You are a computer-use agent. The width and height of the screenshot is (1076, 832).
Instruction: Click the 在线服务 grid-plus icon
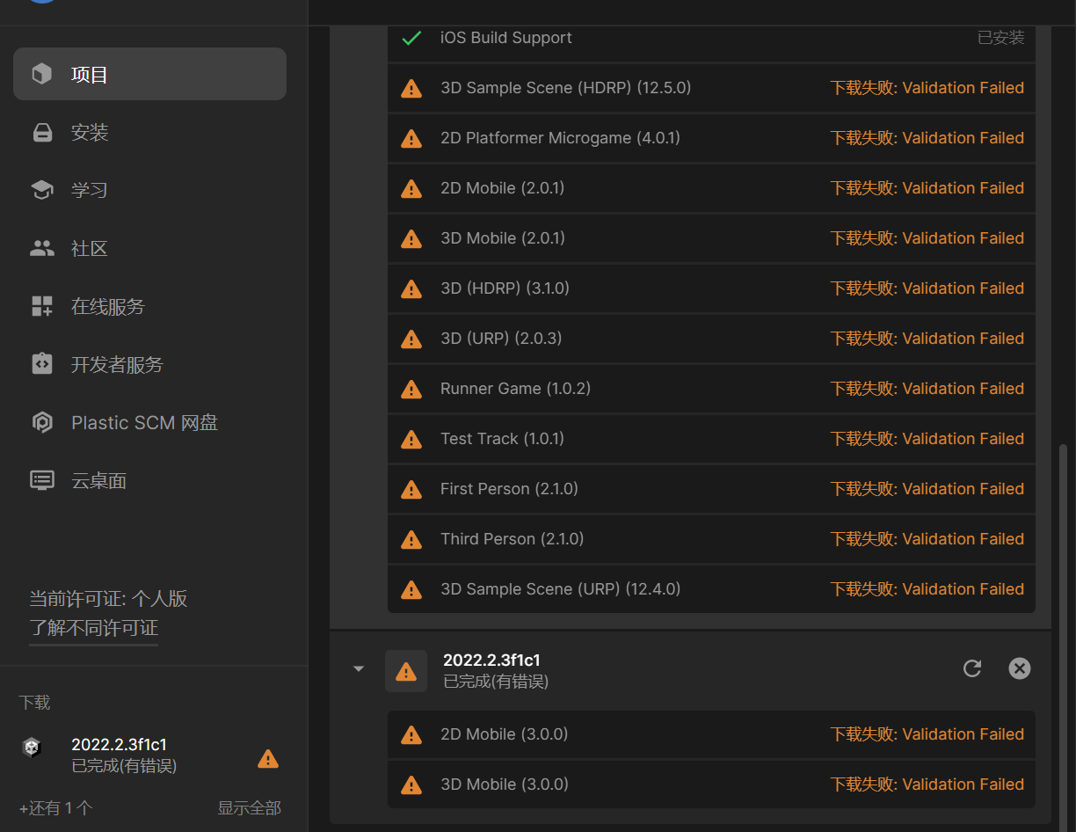[x=42, y=306]
